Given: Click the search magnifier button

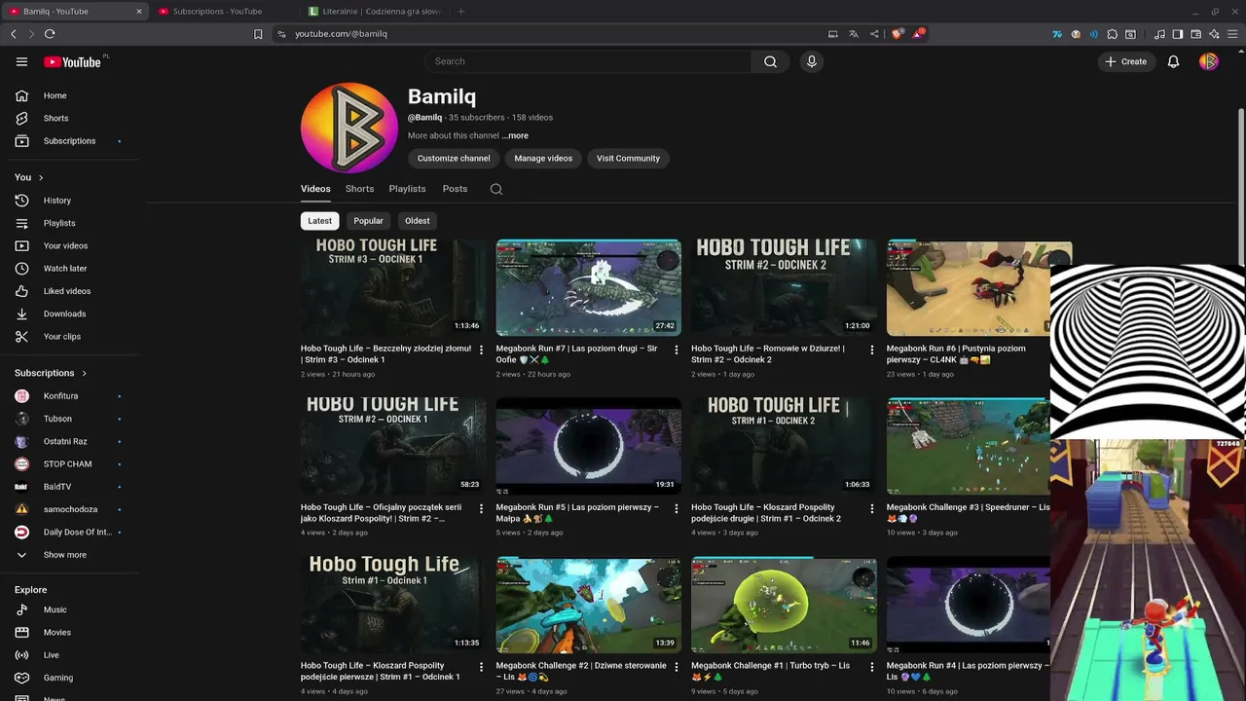Looking at the screenshot, I should [x=770, y=61].
